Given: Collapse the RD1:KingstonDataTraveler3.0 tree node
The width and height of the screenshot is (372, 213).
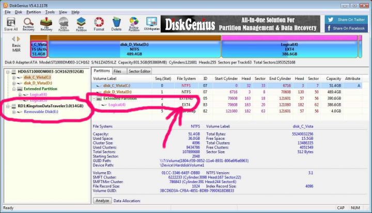Looking at the screenshot, I should point(8,106).
